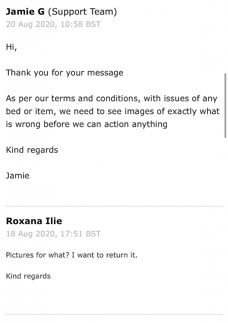Click "Kind regards" in Roxana's message
This screenshot has width=228, height=323.
point(28,276)
